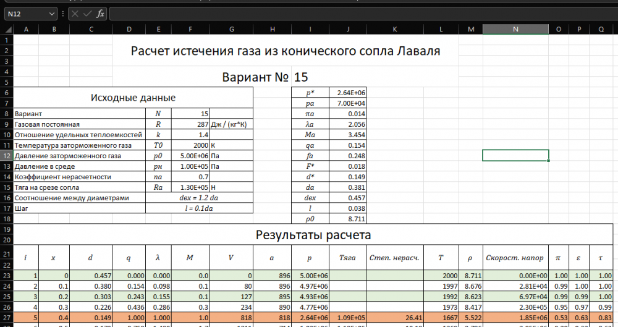Click the Enter checkmark icon in formula bar
Viewport: 618px width, 327px height.
point(87,13)
